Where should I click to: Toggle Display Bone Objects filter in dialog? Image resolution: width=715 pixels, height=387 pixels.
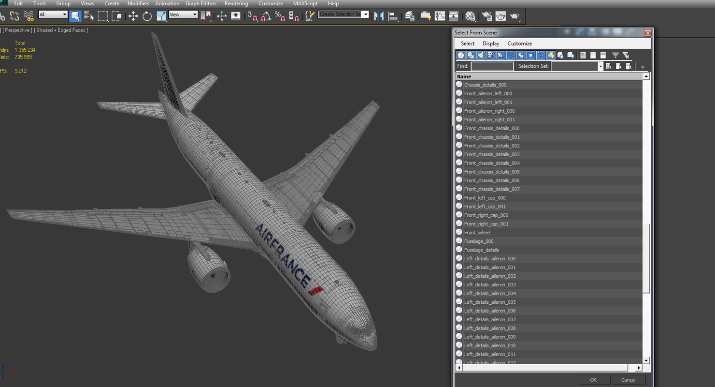click(541, 55)
